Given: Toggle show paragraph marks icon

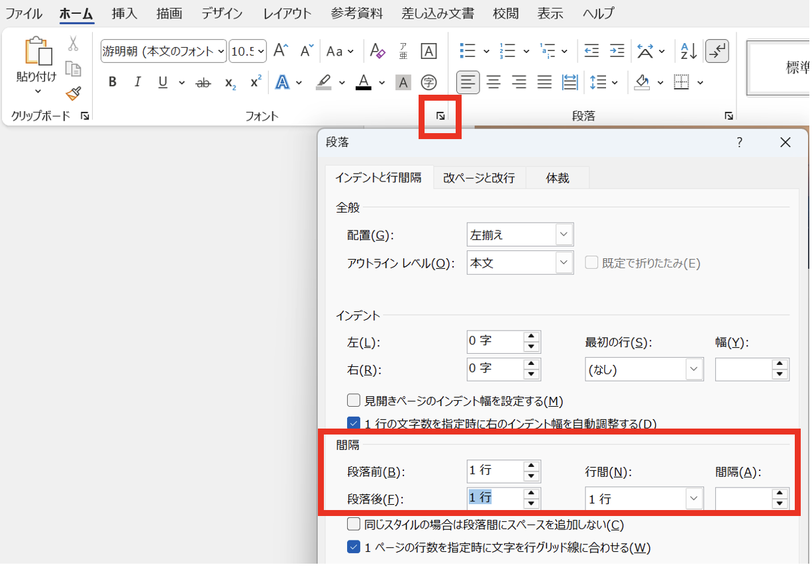Looking at the screenshot, I should point(717,51).
